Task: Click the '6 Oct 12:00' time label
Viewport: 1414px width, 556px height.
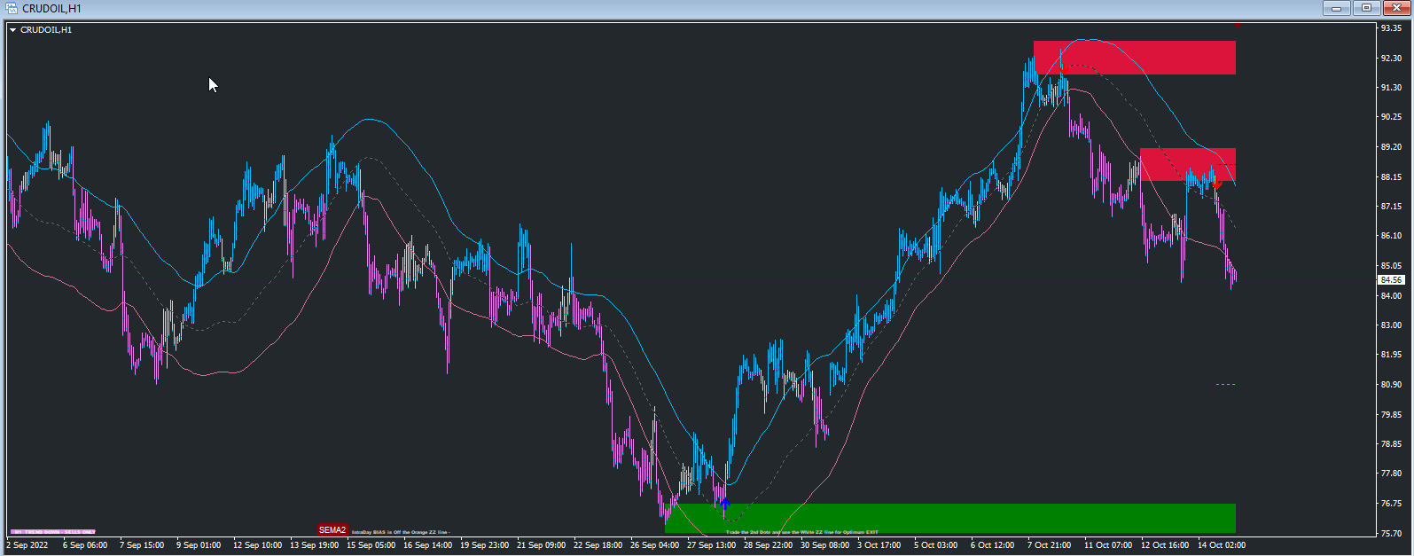Action: (993, 545)
